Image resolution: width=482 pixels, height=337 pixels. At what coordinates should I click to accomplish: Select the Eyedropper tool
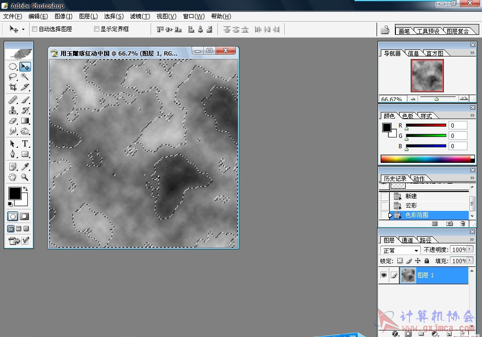(x=25, y=167)
